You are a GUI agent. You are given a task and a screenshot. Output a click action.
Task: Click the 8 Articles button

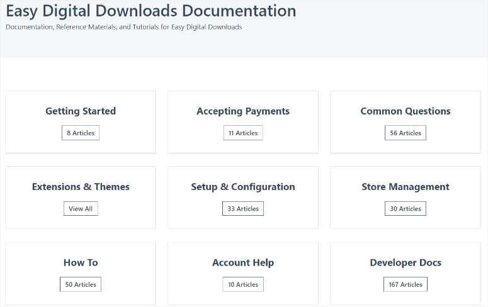coord(81,133)
